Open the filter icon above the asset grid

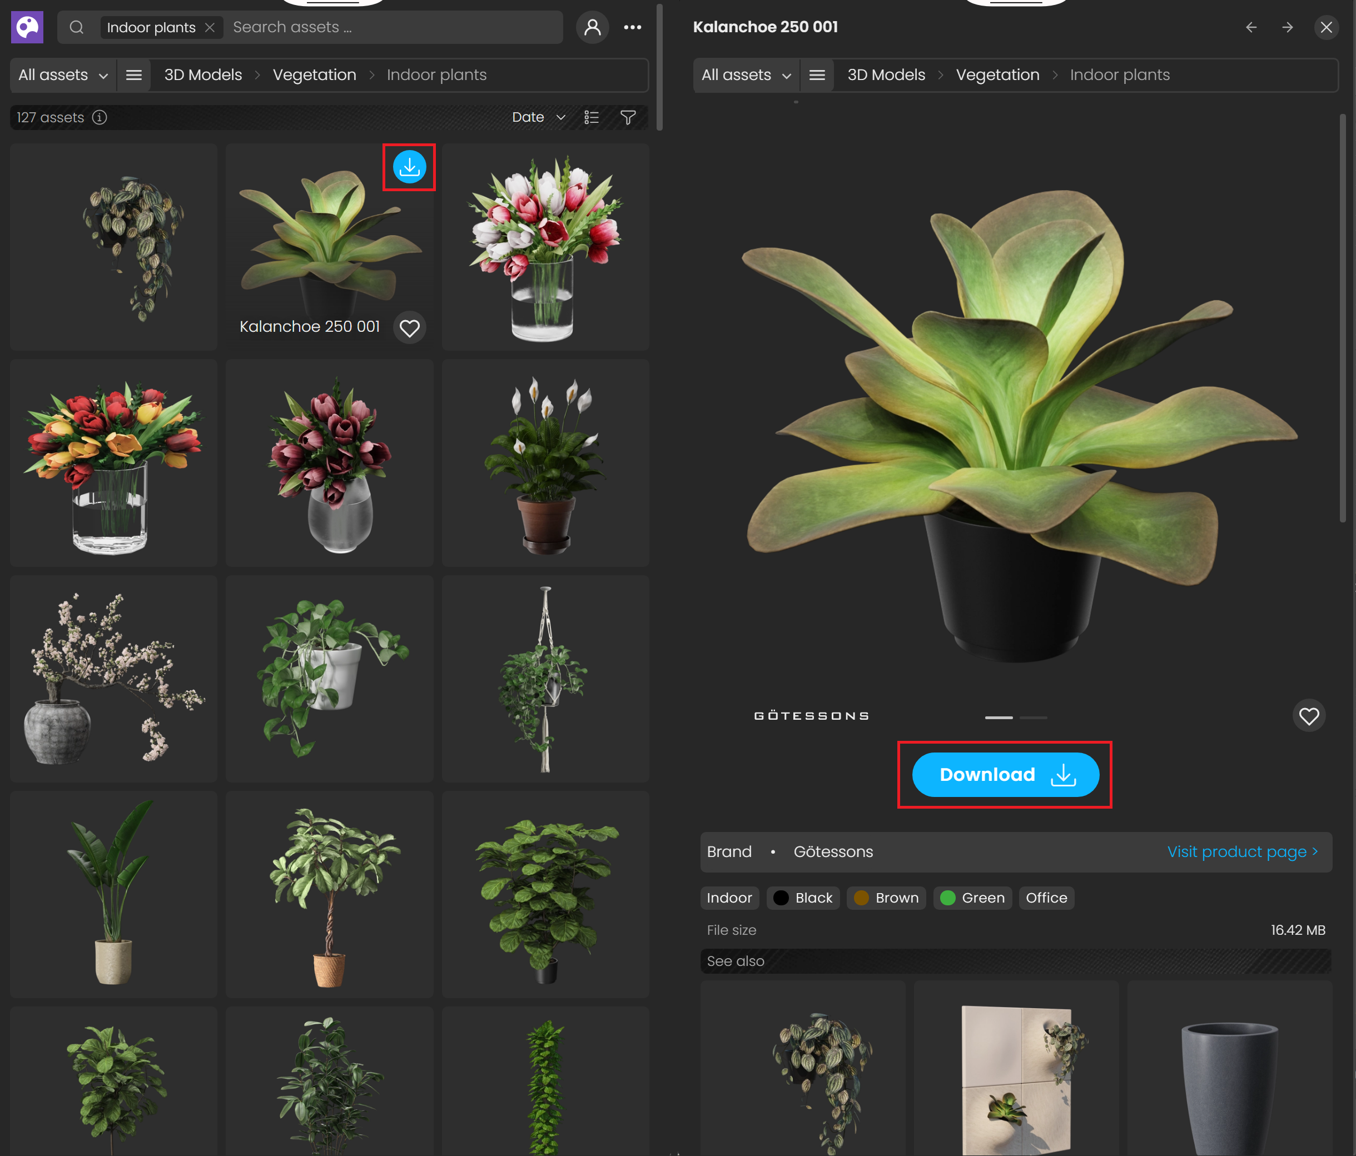point(628,118)
